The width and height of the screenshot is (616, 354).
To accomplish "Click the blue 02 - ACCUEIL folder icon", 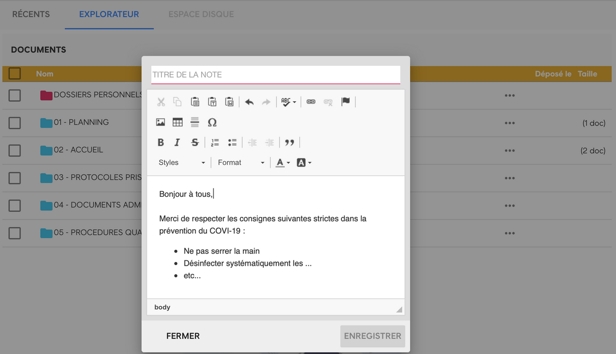I will [x=47, y=150].
